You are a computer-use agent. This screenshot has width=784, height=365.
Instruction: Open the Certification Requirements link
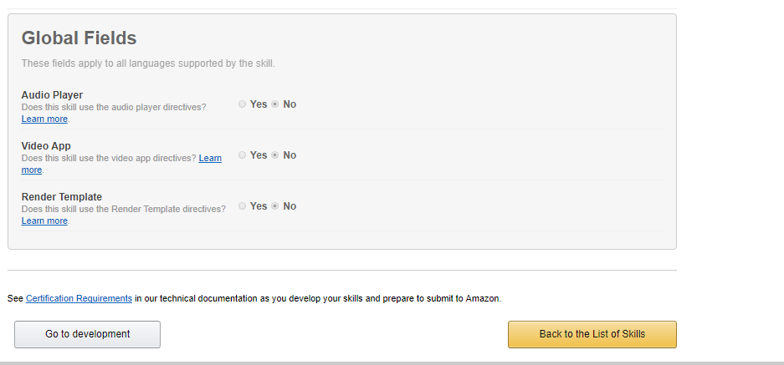click(x=79, y=298)
